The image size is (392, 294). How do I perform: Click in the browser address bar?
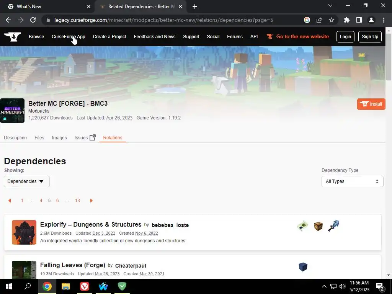(x=163, y=20)
